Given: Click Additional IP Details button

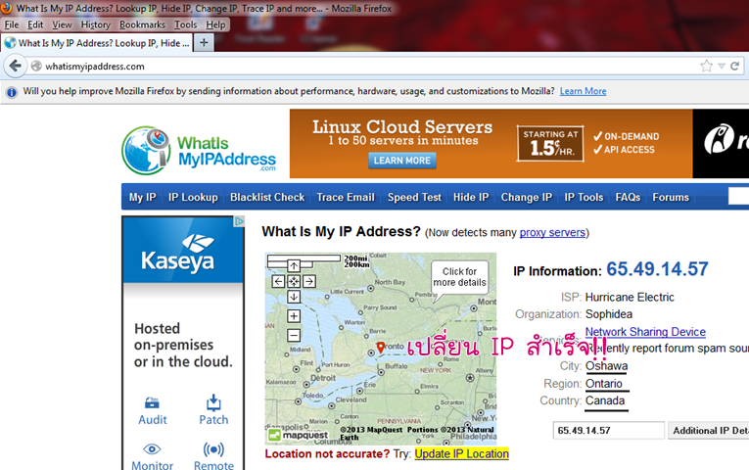Looking at the screenshot, I should [x=709, y=431].
